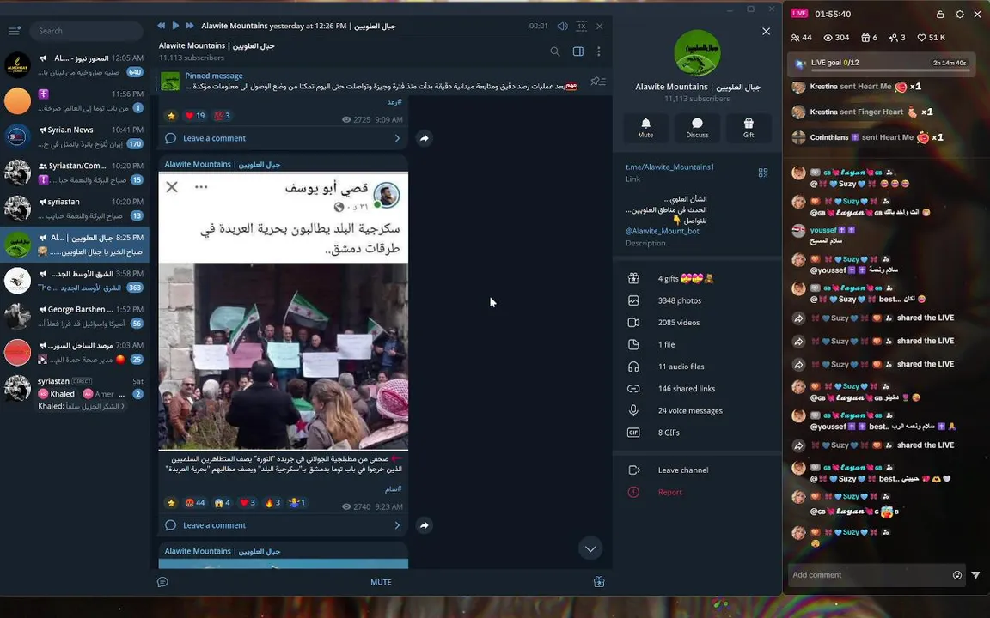Click audience count 44 icon in LIVE

tap(801, 38)
